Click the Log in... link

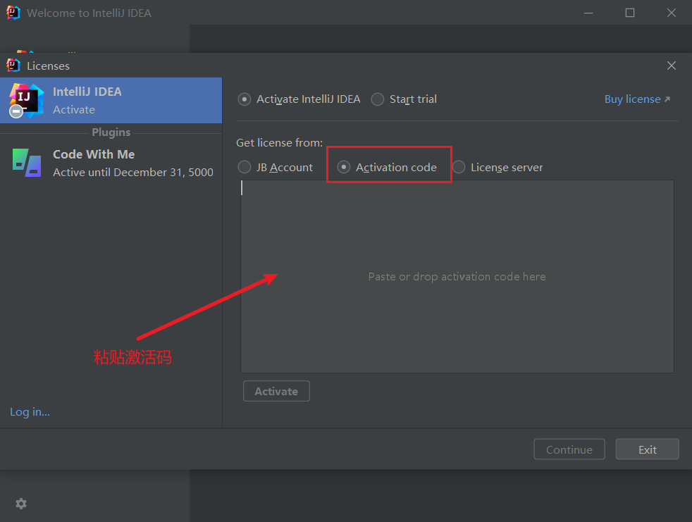tap(30, 411)
